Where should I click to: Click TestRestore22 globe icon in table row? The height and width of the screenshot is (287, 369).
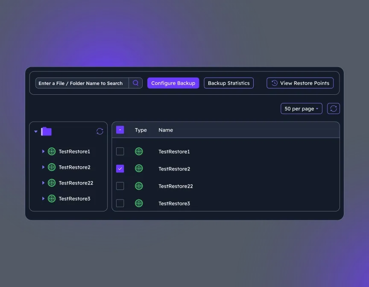139,186
